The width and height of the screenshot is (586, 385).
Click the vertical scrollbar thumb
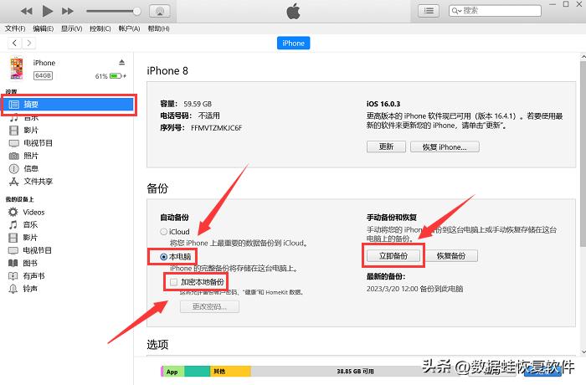pos(583,153)
